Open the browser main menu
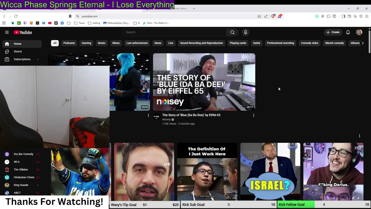 pyautogui.click(x=367, y=16)
